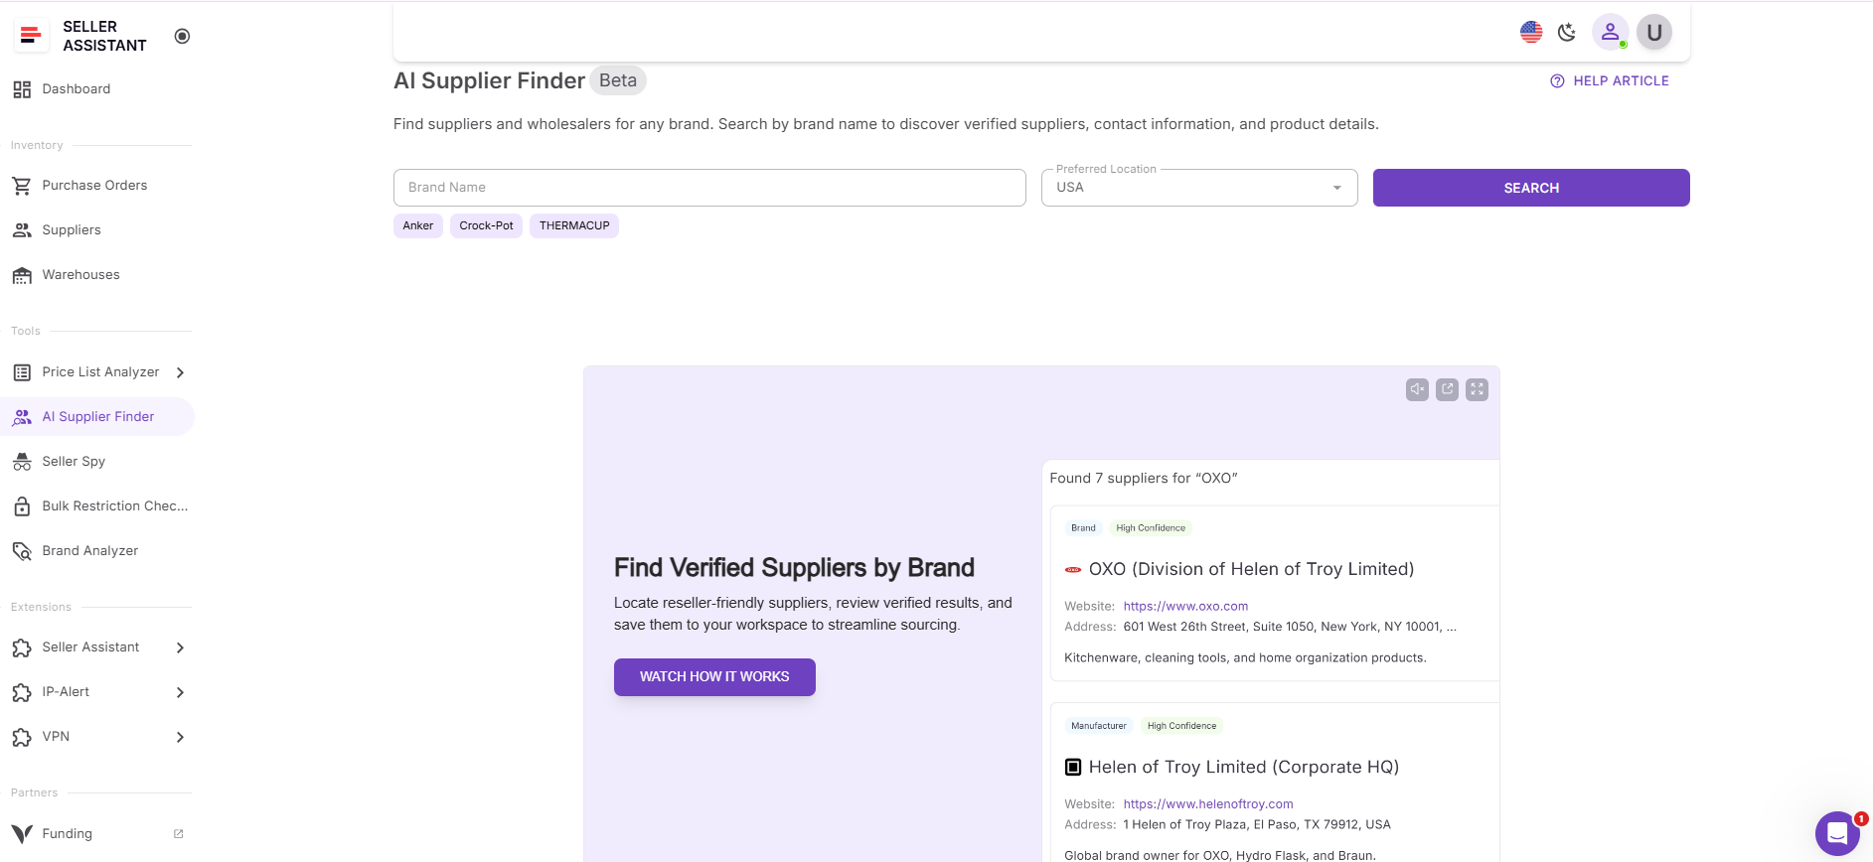This screenshot has width=1873, height=862.
Task: Mute the demo video sound
Action: (1417, 388)
